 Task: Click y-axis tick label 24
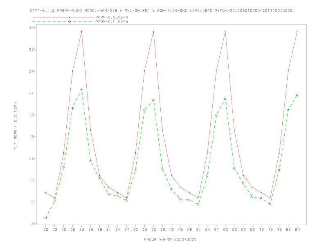[x=31, y=71]
